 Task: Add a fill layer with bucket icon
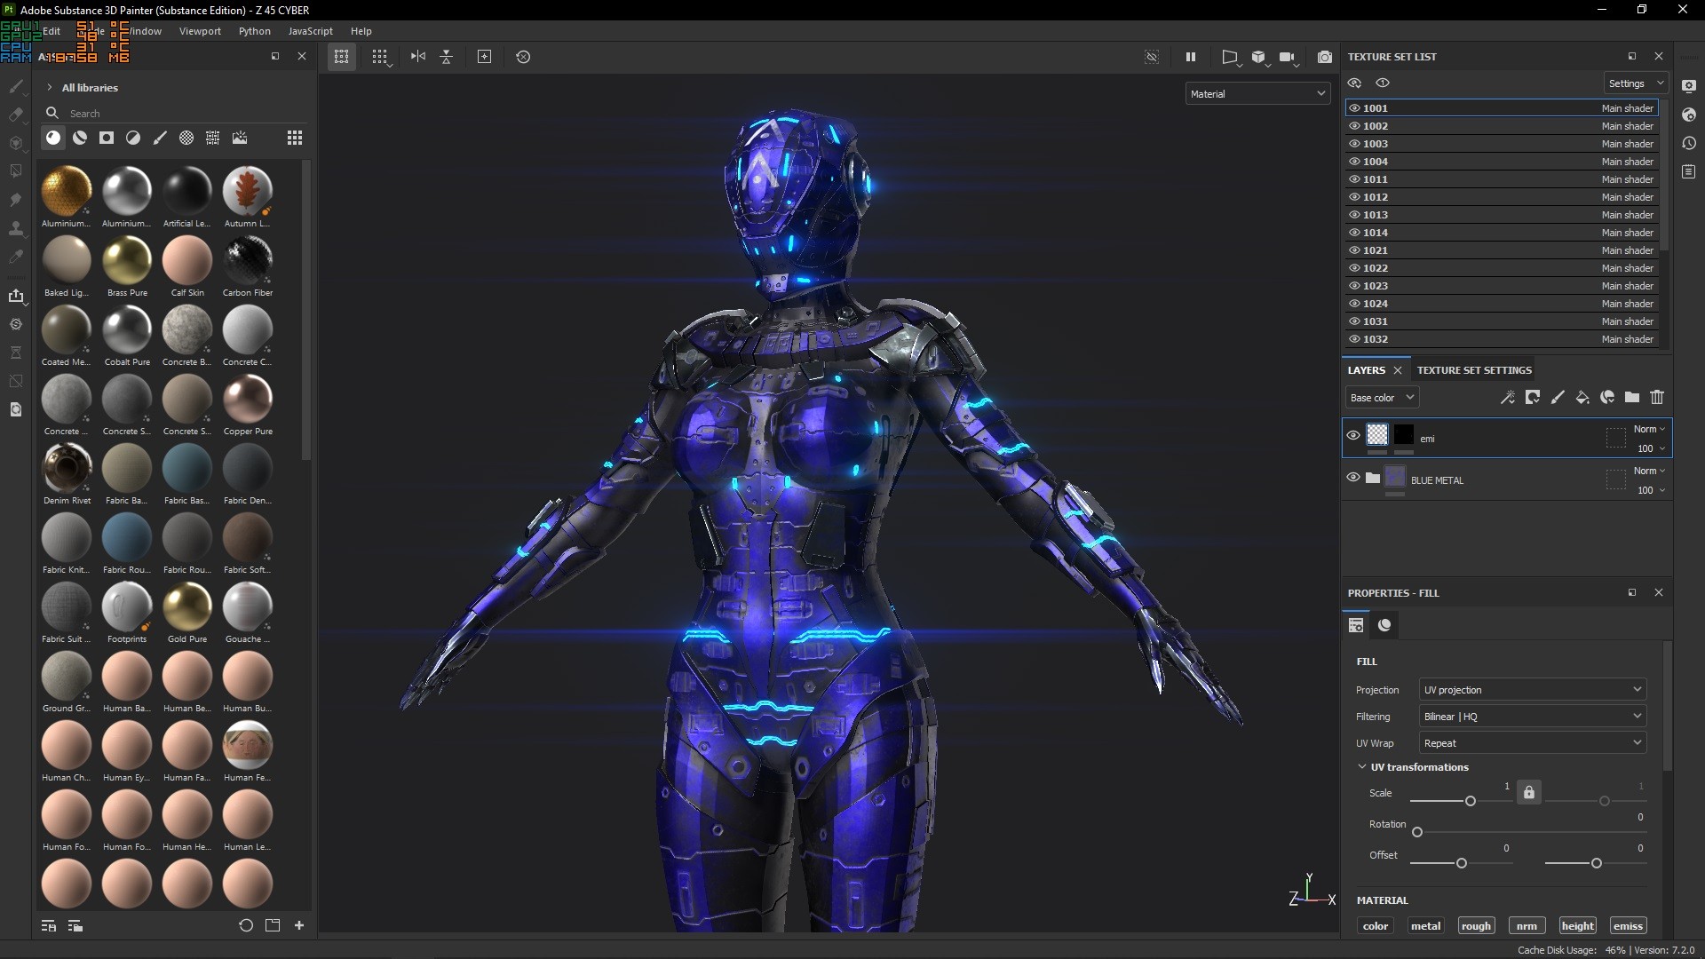[x=1582, y=398]
